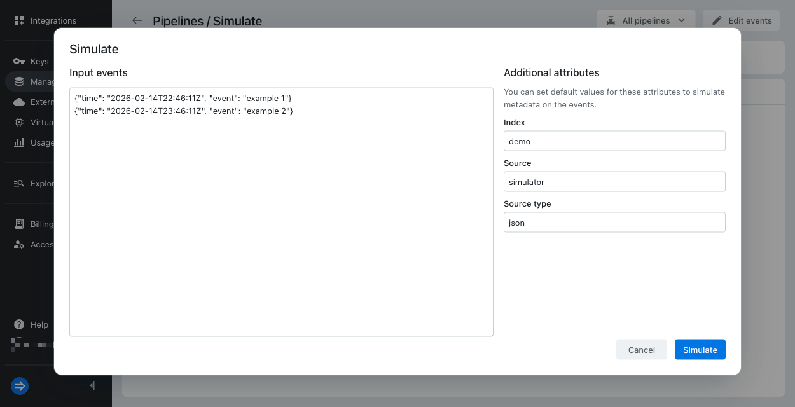Go back with the left arrow icon
This screenshot has width=795, height=407.
(137, 20)
